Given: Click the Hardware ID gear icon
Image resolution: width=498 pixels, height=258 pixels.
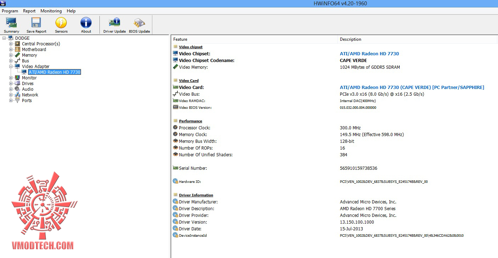Looking at the screenshot, I should coord(175,181).
